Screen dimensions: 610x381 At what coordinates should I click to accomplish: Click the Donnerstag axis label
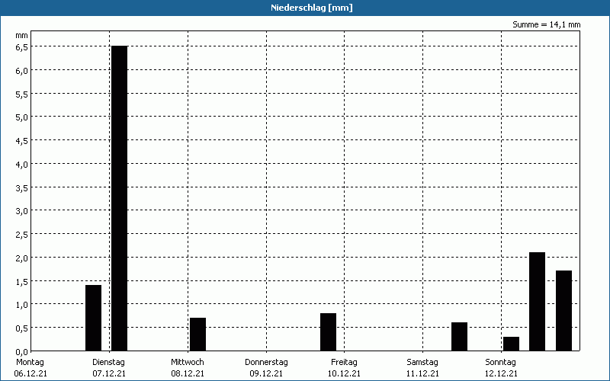click(x=266, y=363)
